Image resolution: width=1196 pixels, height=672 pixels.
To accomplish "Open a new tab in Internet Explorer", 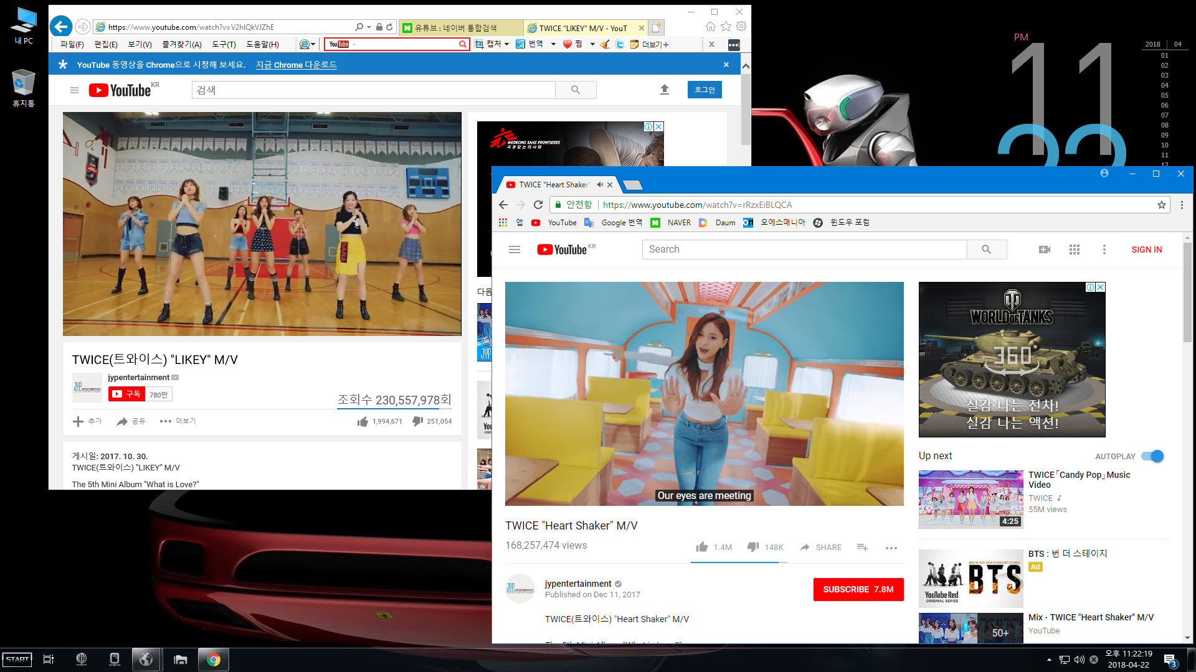I will pyautogui.click(x=656, y=28).
